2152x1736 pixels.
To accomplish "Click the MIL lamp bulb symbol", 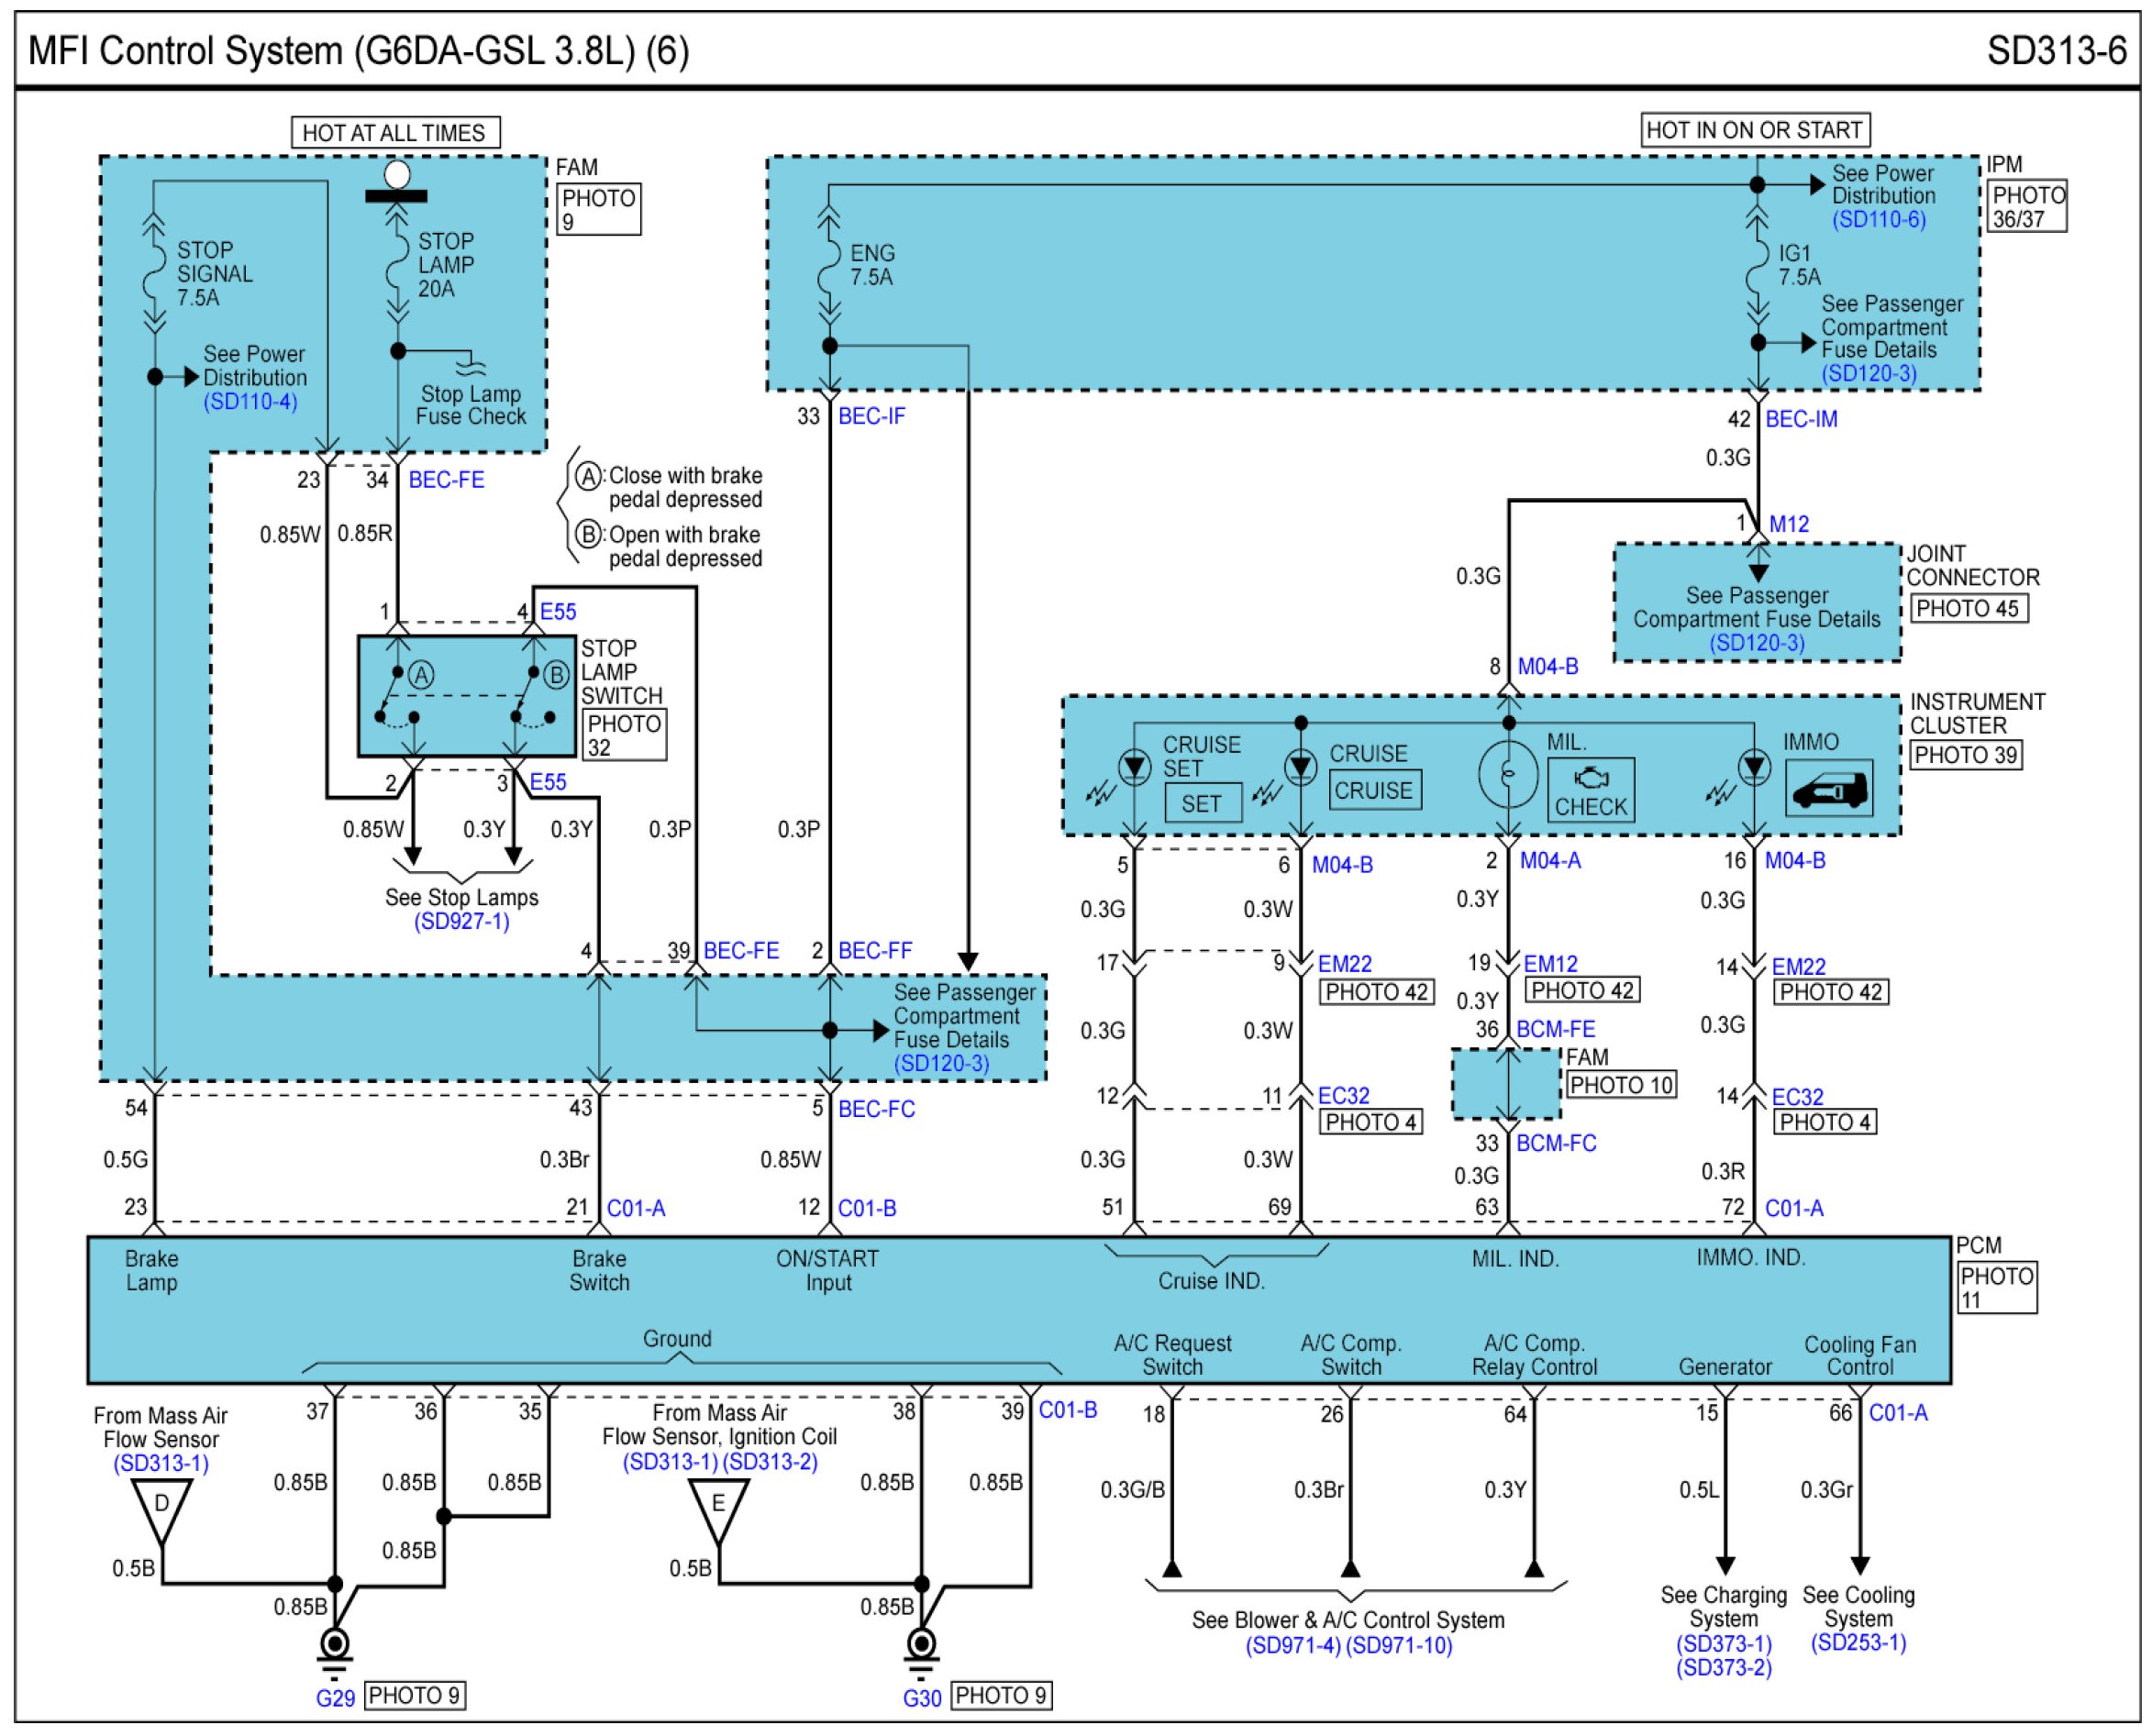I will click(x=1508, y=773).
